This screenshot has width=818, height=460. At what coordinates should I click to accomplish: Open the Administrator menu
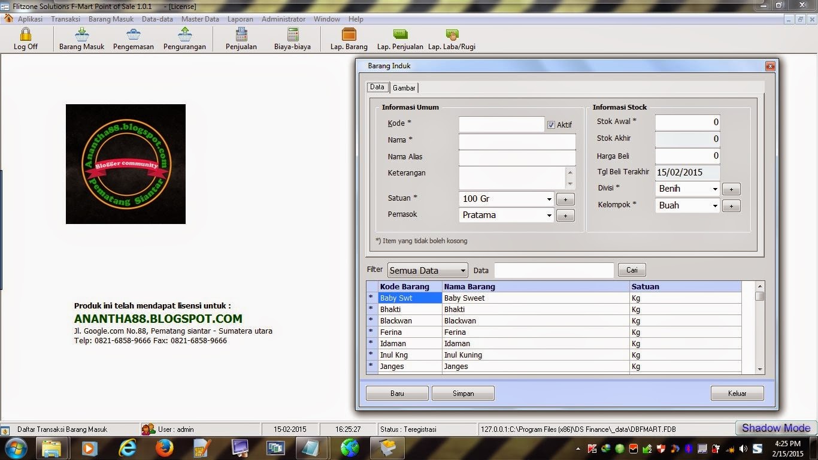pyautogui.click(x=283, y=19)
